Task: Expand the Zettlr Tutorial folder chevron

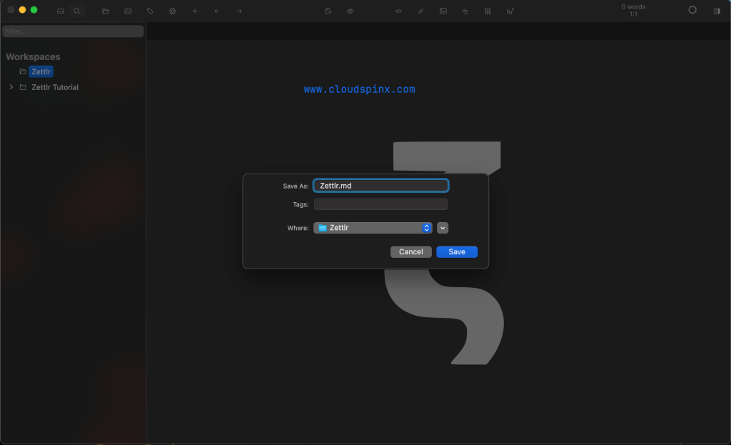Action: click(11, 87)
